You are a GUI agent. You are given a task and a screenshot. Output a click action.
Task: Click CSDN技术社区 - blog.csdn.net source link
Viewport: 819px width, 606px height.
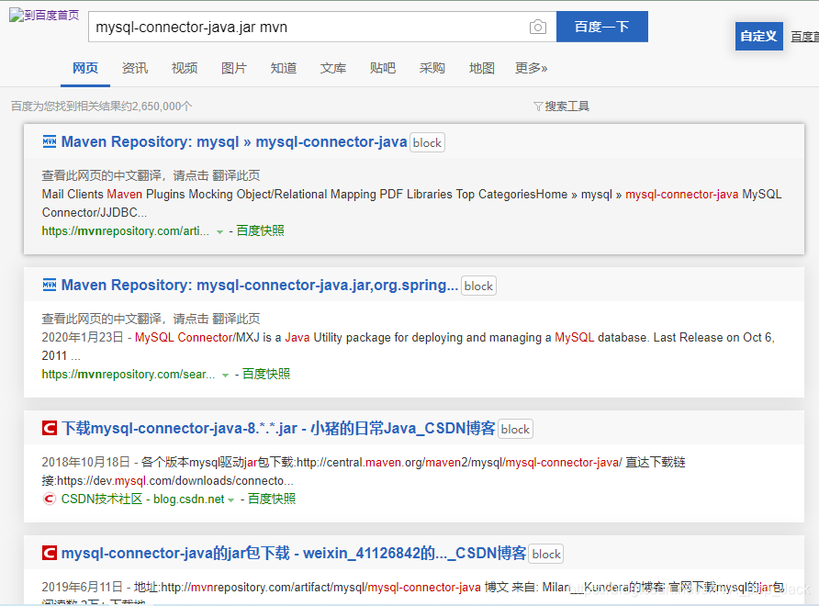pos(142,499)
